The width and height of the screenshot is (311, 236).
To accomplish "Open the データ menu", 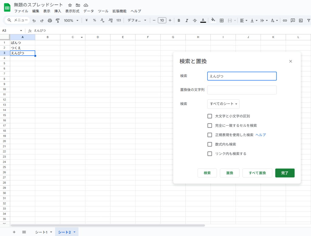I will click(89, 11).
